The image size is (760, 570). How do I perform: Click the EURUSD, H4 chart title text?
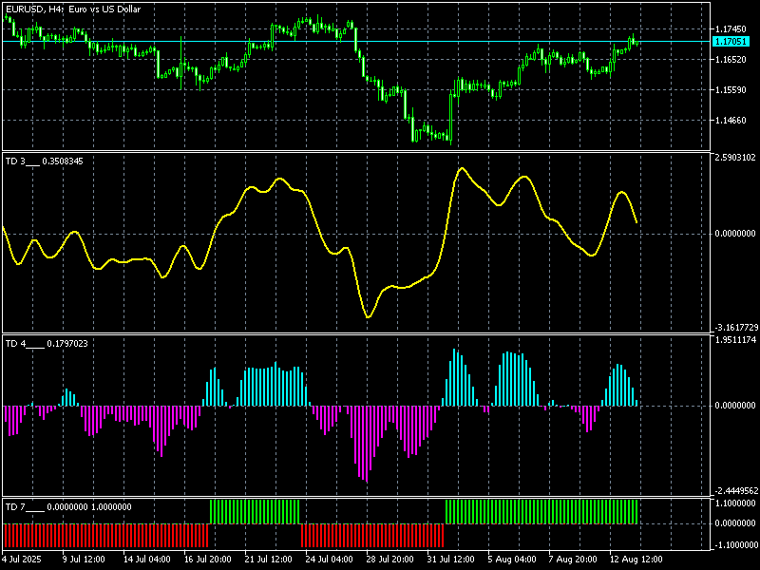point(73,9)
